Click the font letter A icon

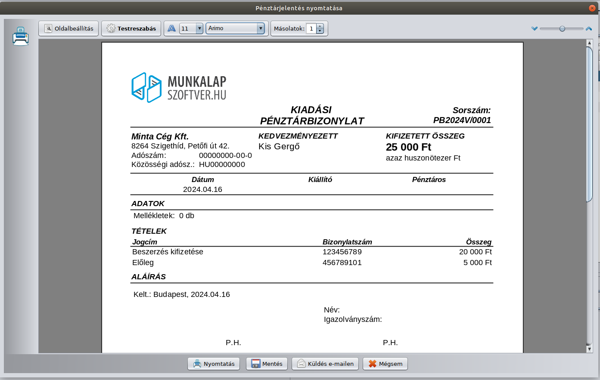[171, 28]
